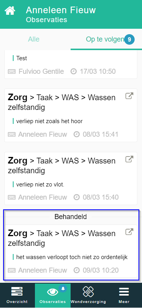Image resolution: width=142 pixels, height=308 pixels.
Task: Open the 'Test' observation card
Action: click(x=71, y=64)
